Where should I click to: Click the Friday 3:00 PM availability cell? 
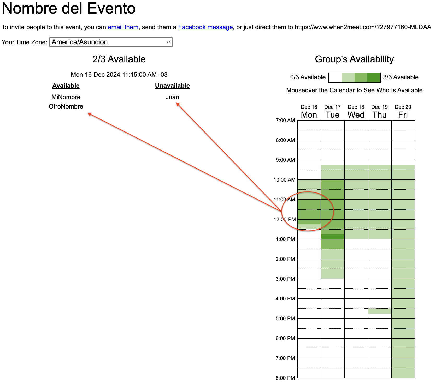[403, 281]
